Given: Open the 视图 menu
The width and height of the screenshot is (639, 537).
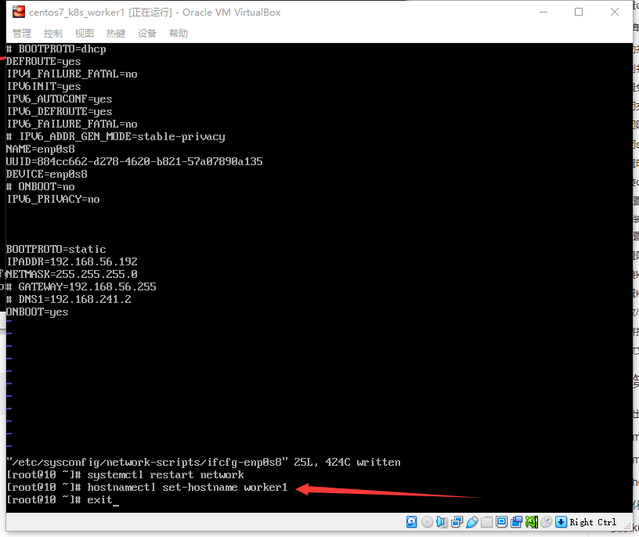Looking at the screenshot, I should (85, 34).
